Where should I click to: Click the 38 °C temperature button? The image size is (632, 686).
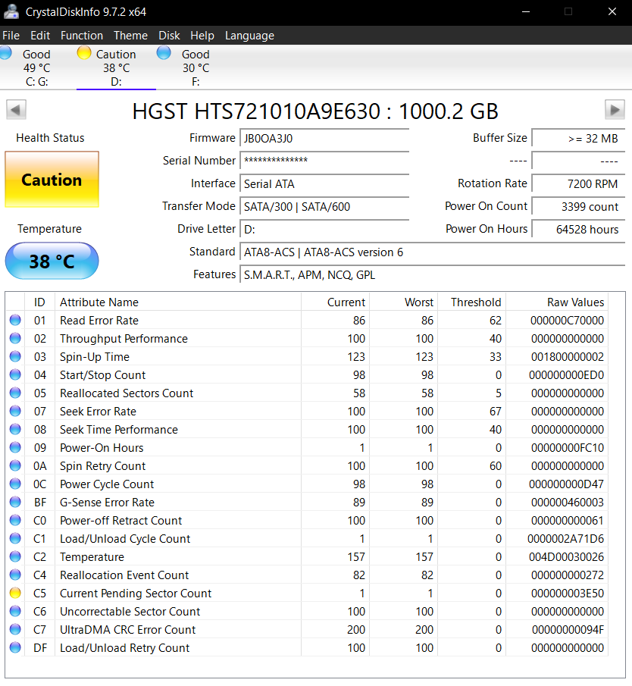pos(52,262)
